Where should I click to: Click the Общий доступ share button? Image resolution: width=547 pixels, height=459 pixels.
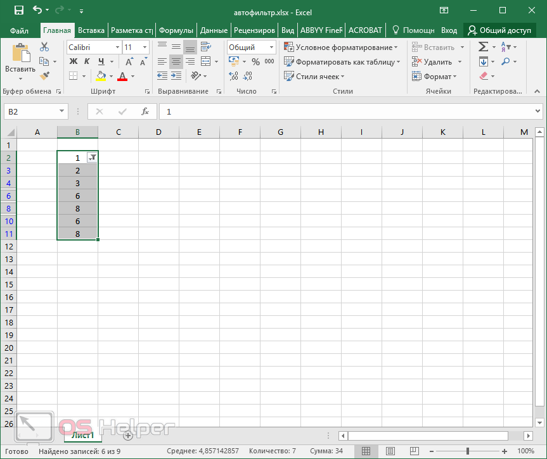tap(499, 30)
